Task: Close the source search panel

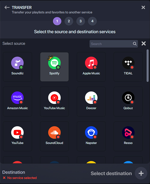Action: pos(143,44)
